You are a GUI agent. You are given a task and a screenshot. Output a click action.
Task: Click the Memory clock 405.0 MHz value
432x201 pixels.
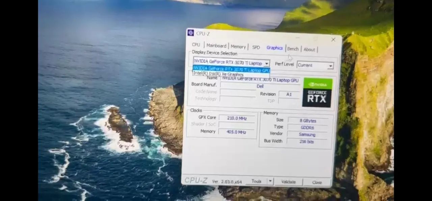coord(237,132)
